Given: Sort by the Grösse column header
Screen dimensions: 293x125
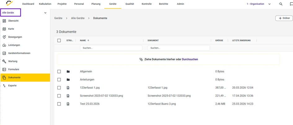Looking at the screenshot, I should pos(219,41).
